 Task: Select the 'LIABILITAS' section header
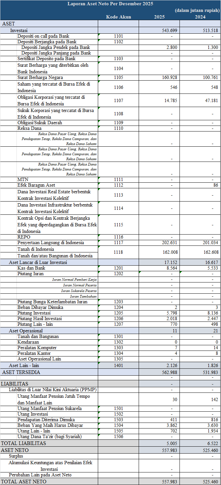click(x=14, y=384)
